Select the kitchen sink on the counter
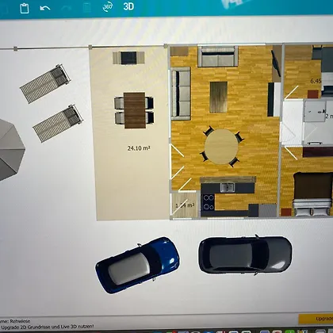 228,187
